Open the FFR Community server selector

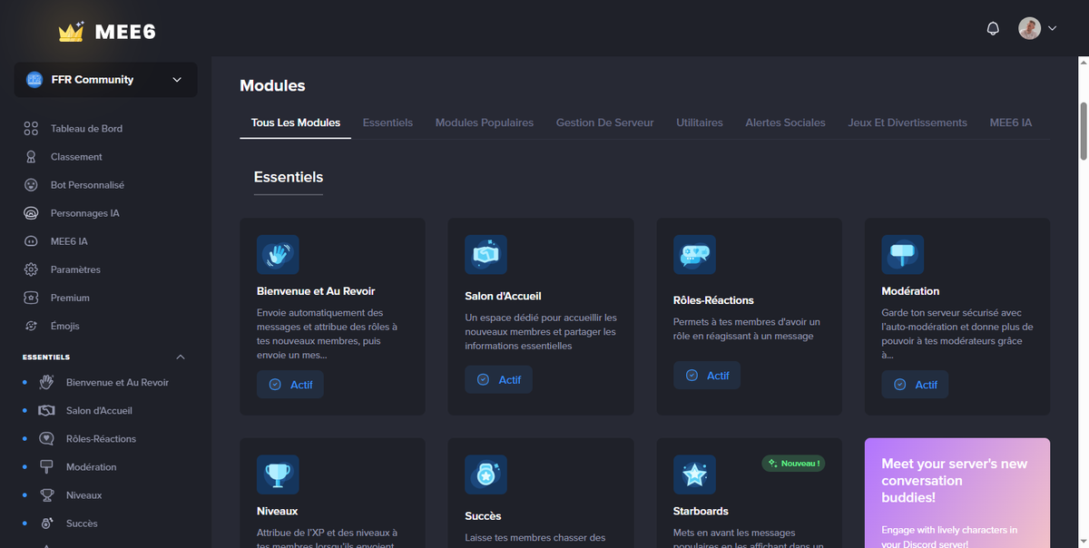click(105, 80)
